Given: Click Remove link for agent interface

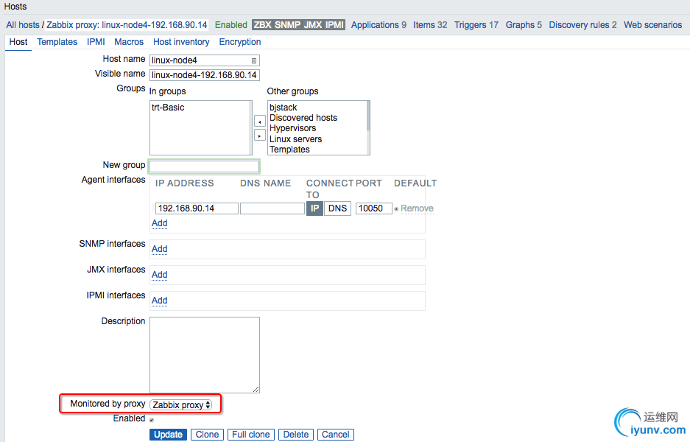Looking at the screenshot, I should pyautogui.click(x=417, y=208).
